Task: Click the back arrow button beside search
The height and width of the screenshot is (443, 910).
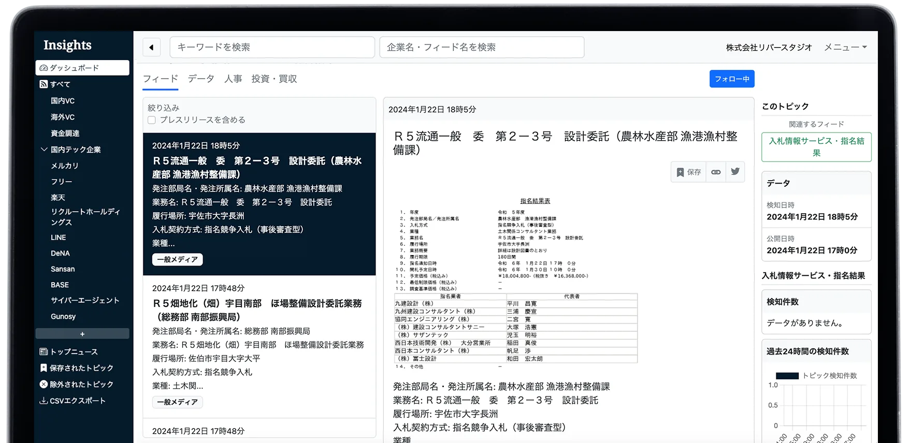Action: tap(151, 48)
